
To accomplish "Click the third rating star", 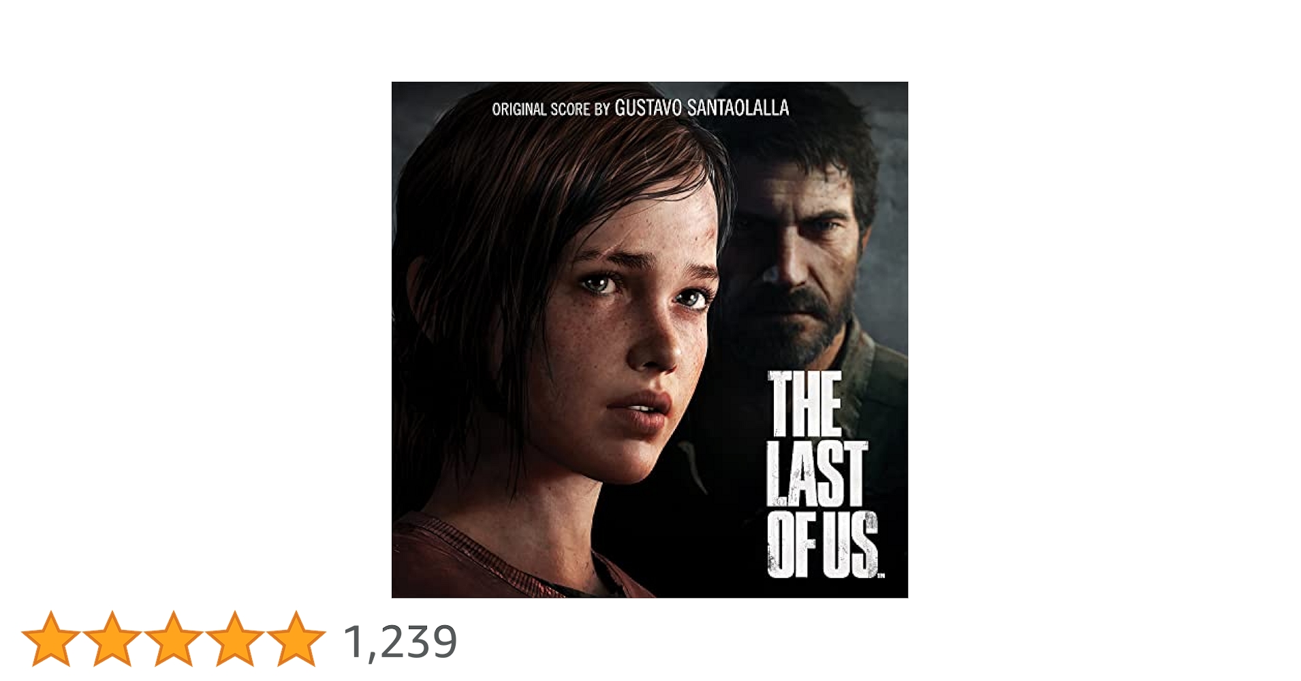I will (173, 639).
